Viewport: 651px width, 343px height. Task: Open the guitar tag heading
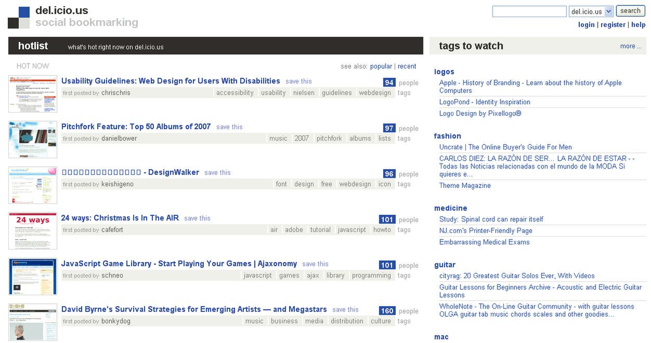click(x=445, y=265)
